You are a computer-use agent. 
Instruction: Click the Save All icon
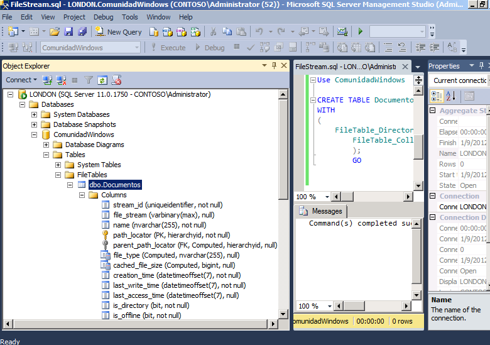point(82,32)
